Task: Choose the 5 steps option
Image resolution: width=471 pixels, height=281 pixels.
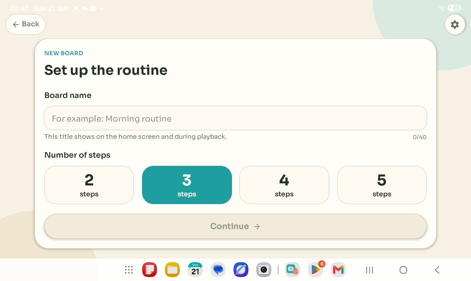Action: click(382, 185)
